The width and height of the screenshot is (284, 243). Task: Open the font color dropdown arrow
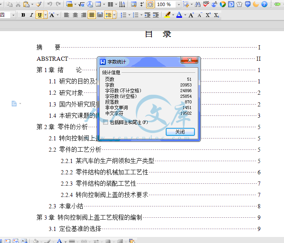(x=185, y=15)
